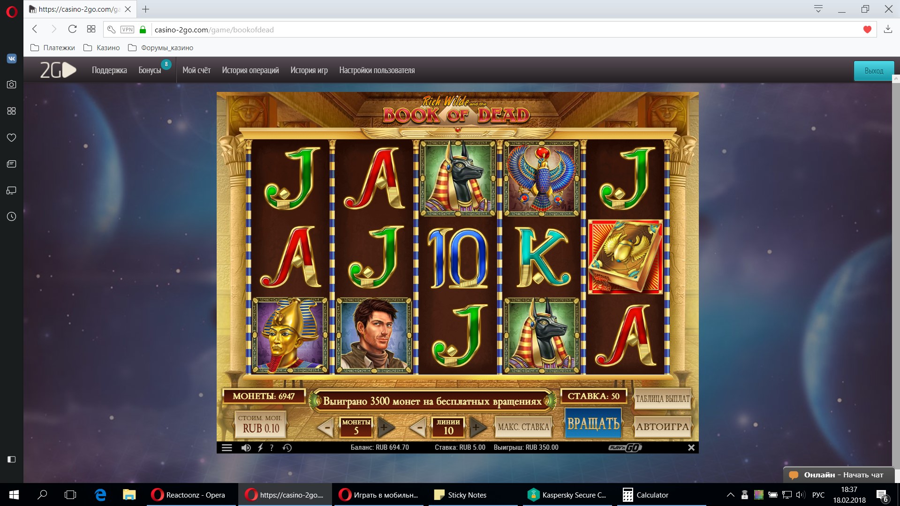Viewport: 900px width, 506px height.
Task: Switch to Kaspersky Secure Connection in taskbar
Action: [x=567, y=495]
